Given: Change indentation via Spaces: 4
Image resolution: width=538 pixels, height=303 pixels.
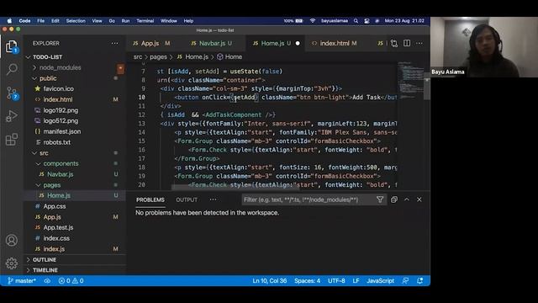Looking at the screenshot, I should tap(307, 280).
